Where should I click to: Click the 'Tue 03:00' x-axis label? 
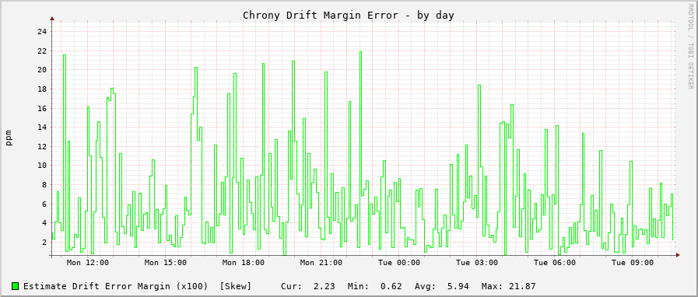tap(477, 263)
